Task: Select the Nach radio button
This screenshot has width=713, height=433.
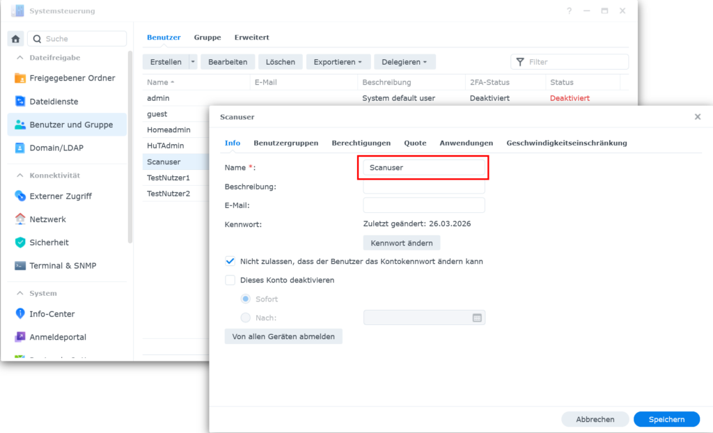Action: click(246, 317)
